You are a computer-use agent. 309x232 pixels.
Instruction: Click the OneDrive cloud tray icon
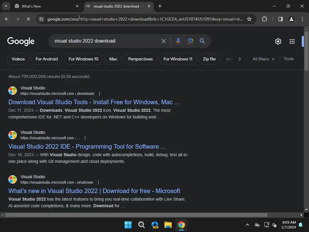tap(257, 225)
